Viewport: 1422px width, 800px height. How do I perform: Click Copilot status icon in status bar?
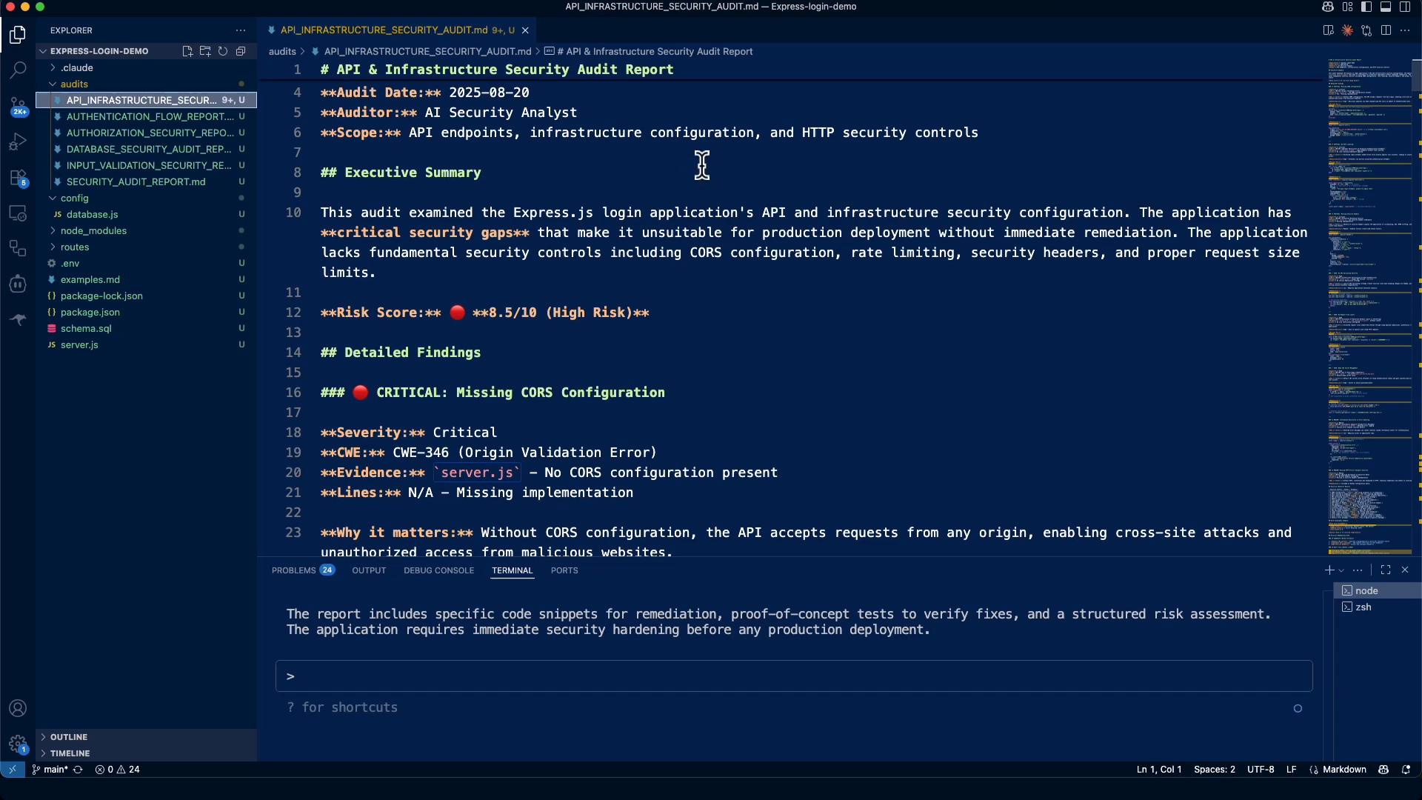tap(1383, 770)
